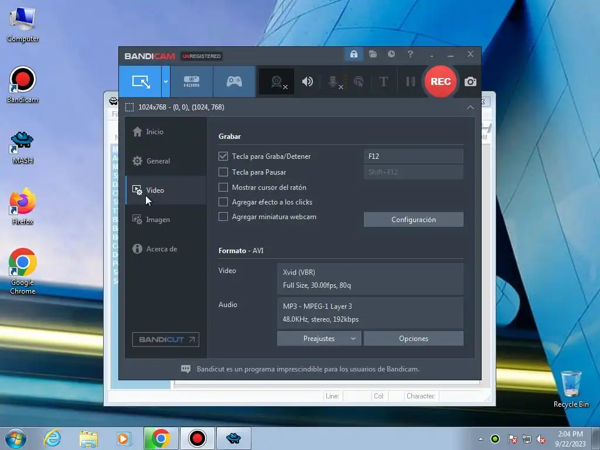The image size is (600, 450).
Task: Click the 1024x768 capture area selector
Action: point(175,107)
